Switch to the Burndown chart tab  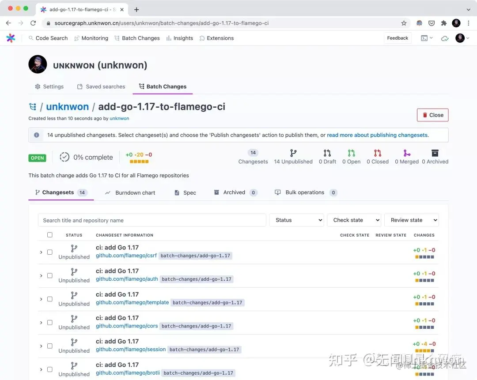[130, 193]
